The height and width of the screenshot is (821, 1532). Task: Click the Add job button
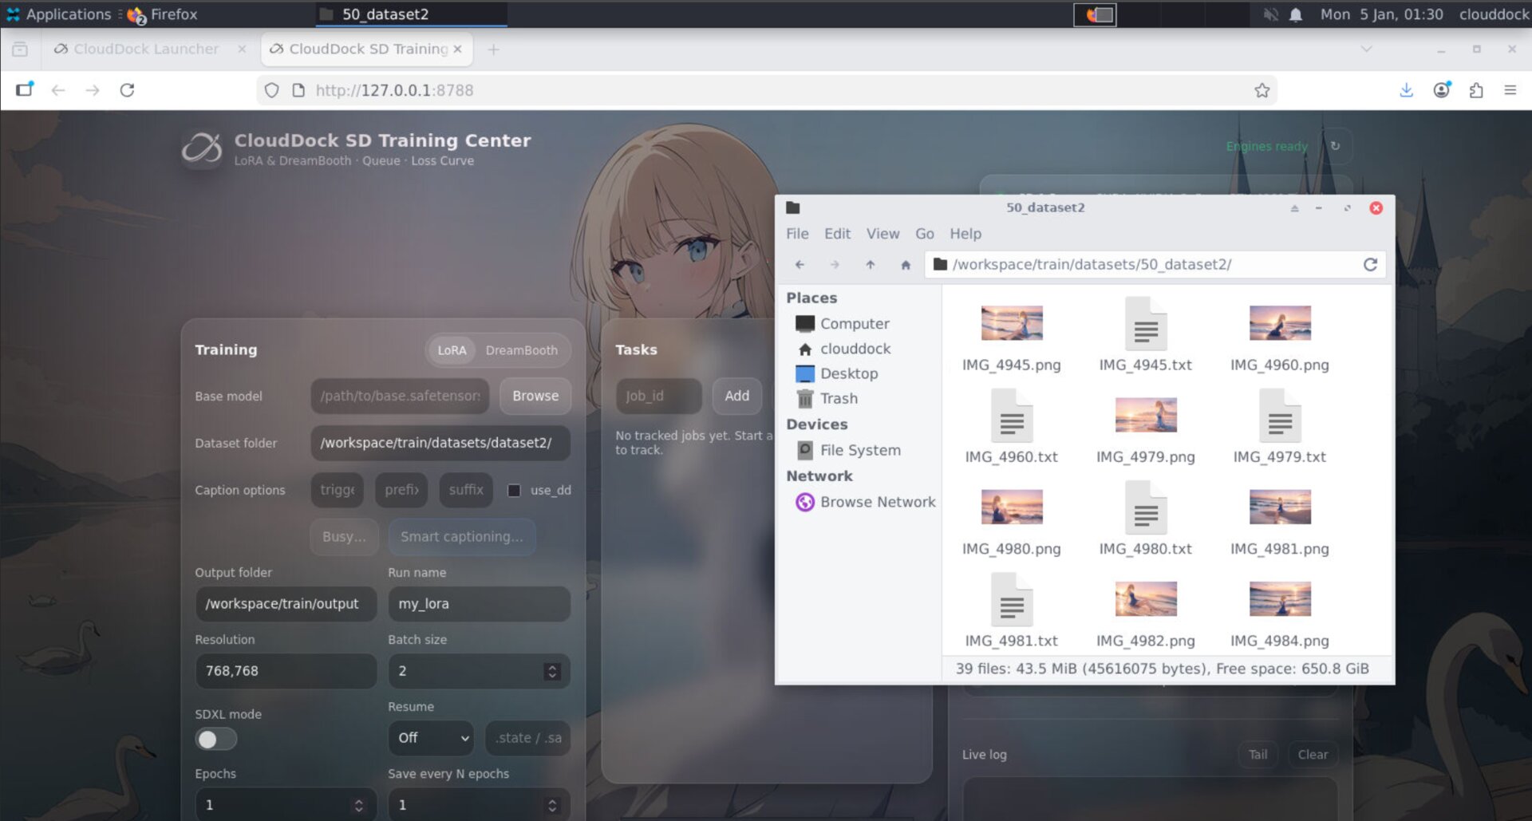tap(736, 397)
